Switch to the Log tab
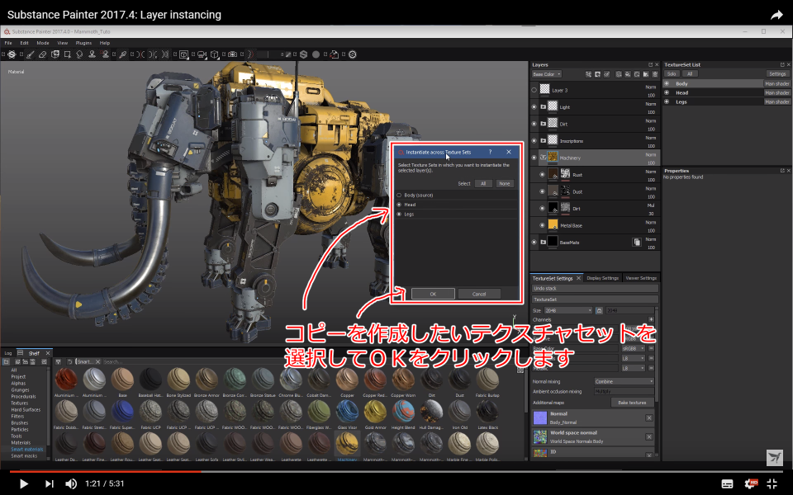The image size is (793, 495). [x=8, y=353]
